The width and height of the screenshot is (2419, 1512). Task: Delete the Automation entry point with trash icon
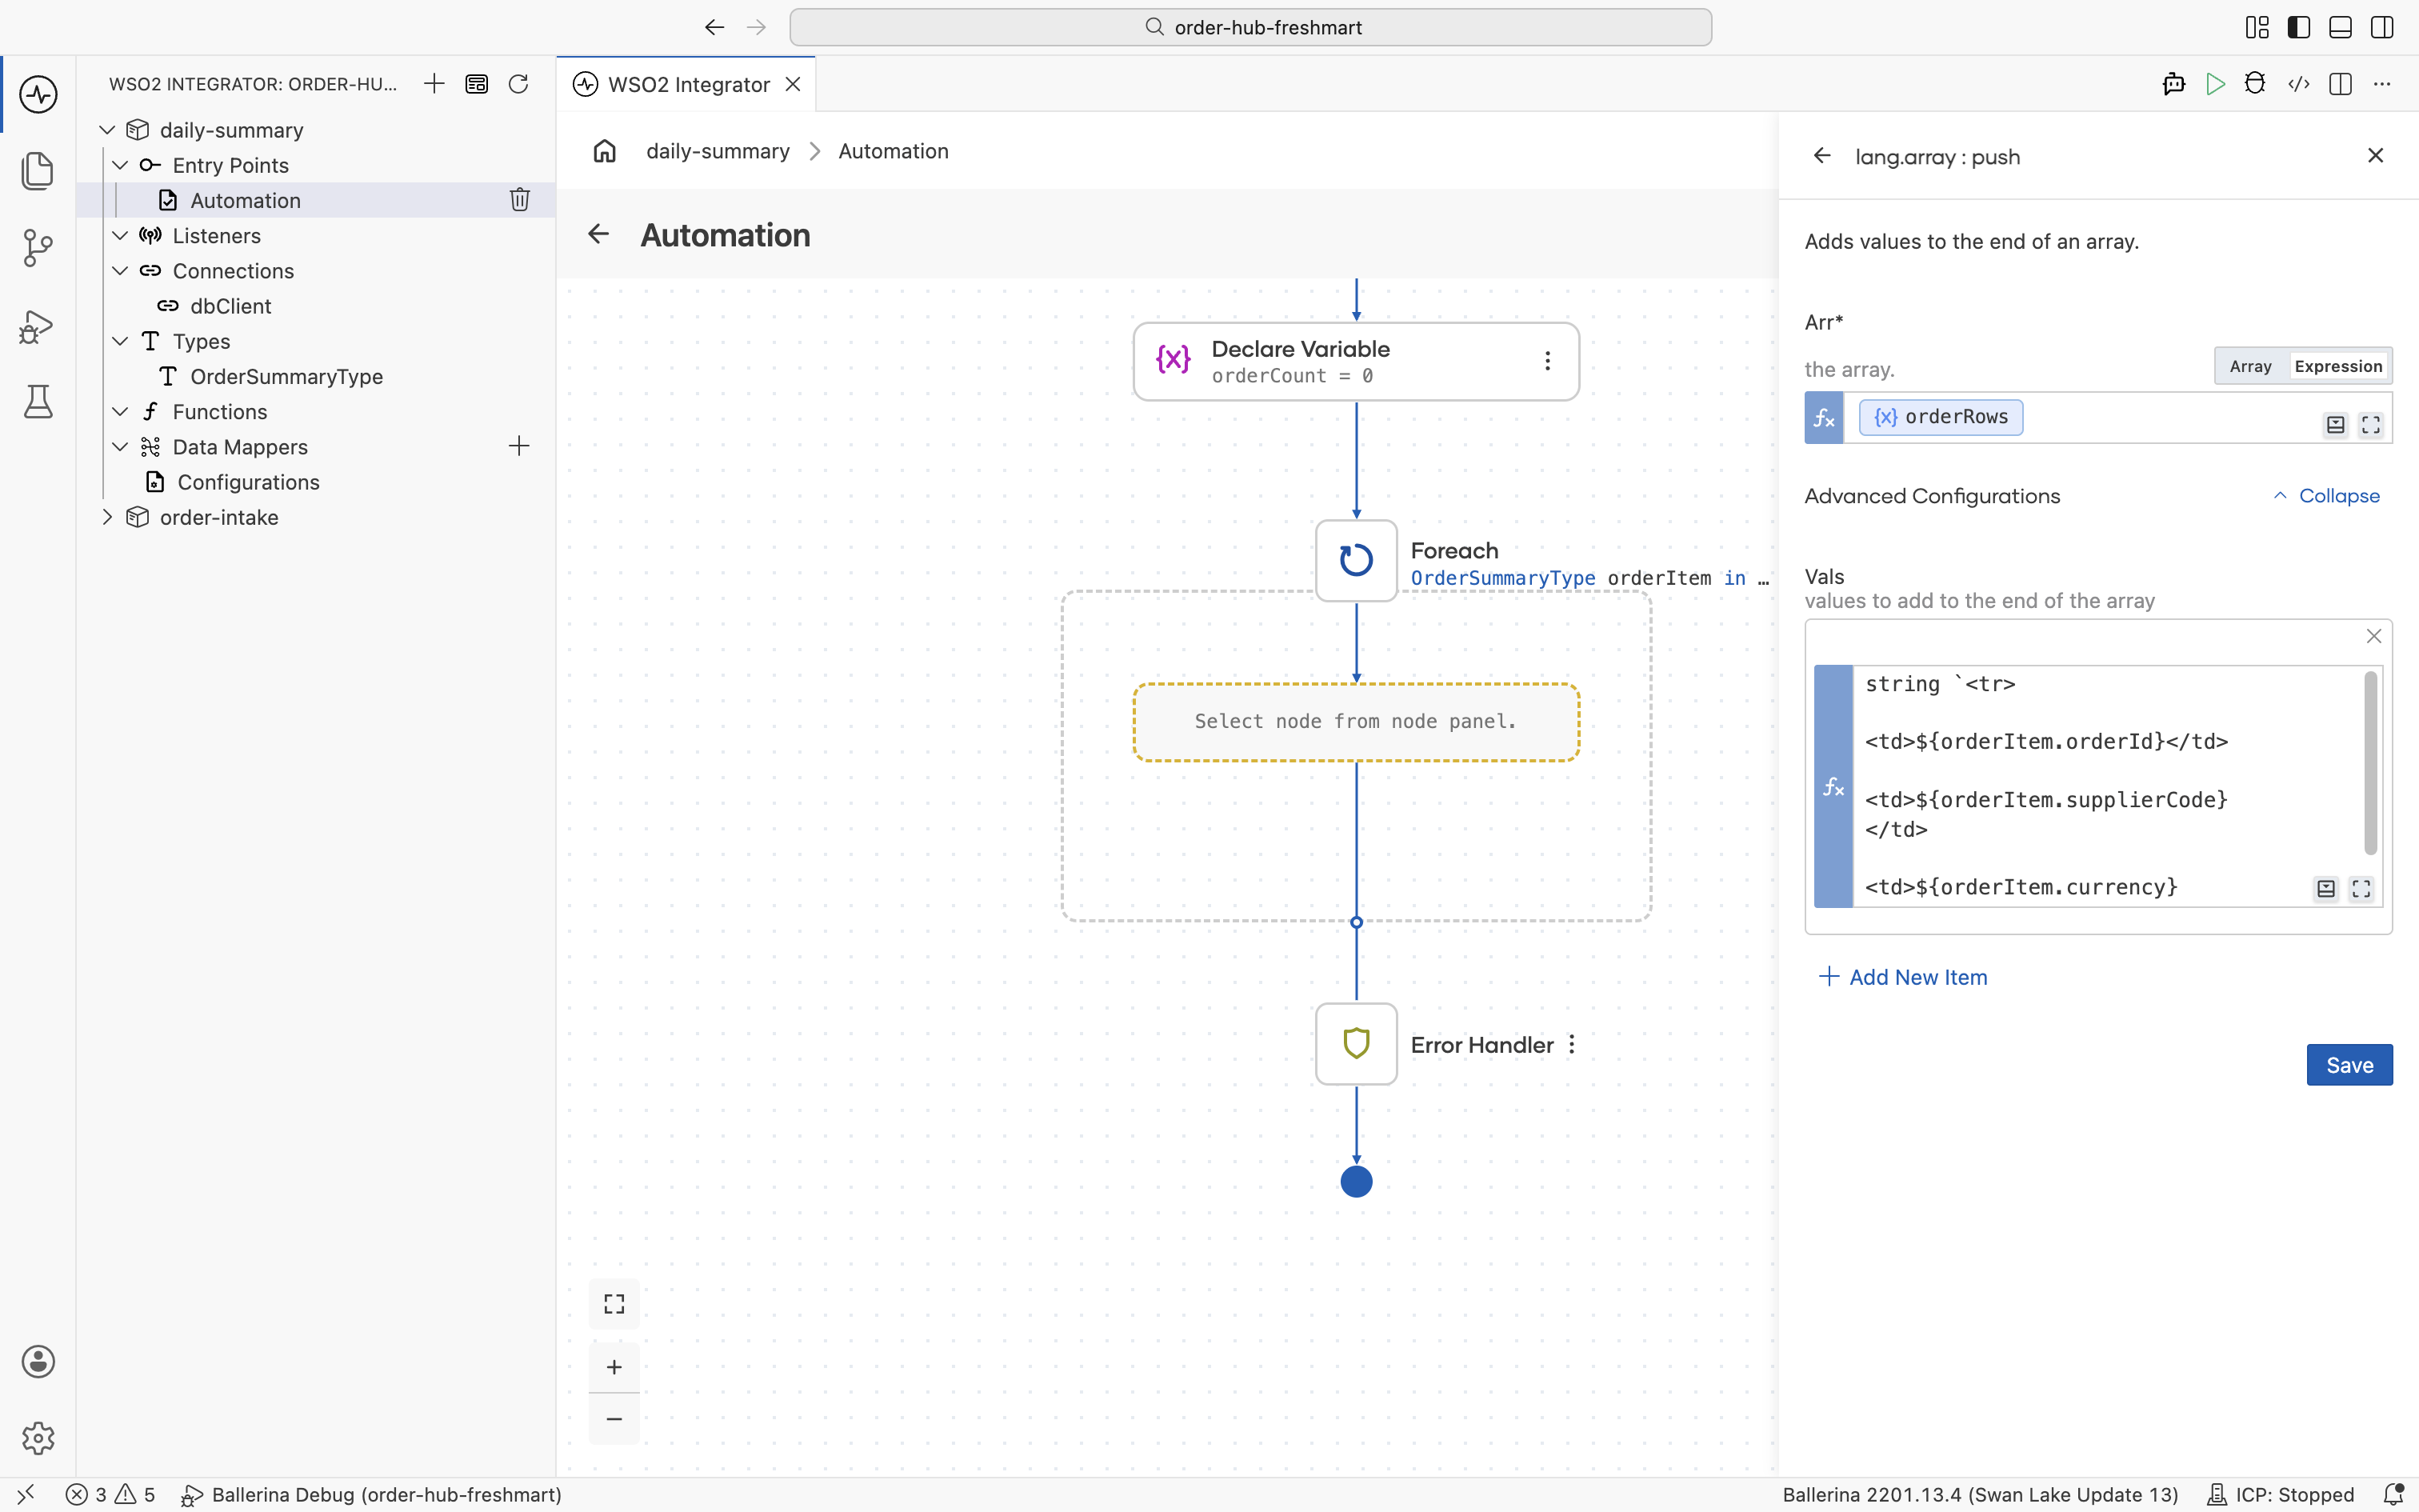click(520, 200)
